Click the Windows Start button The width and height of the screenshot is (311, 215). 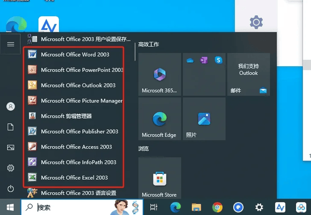[10, 207]
